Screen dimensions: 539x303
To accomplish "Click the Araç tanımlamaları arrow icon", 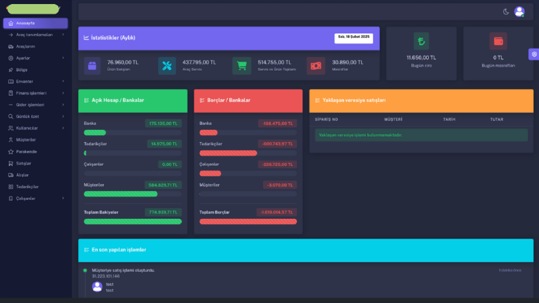I will point(11,35).
